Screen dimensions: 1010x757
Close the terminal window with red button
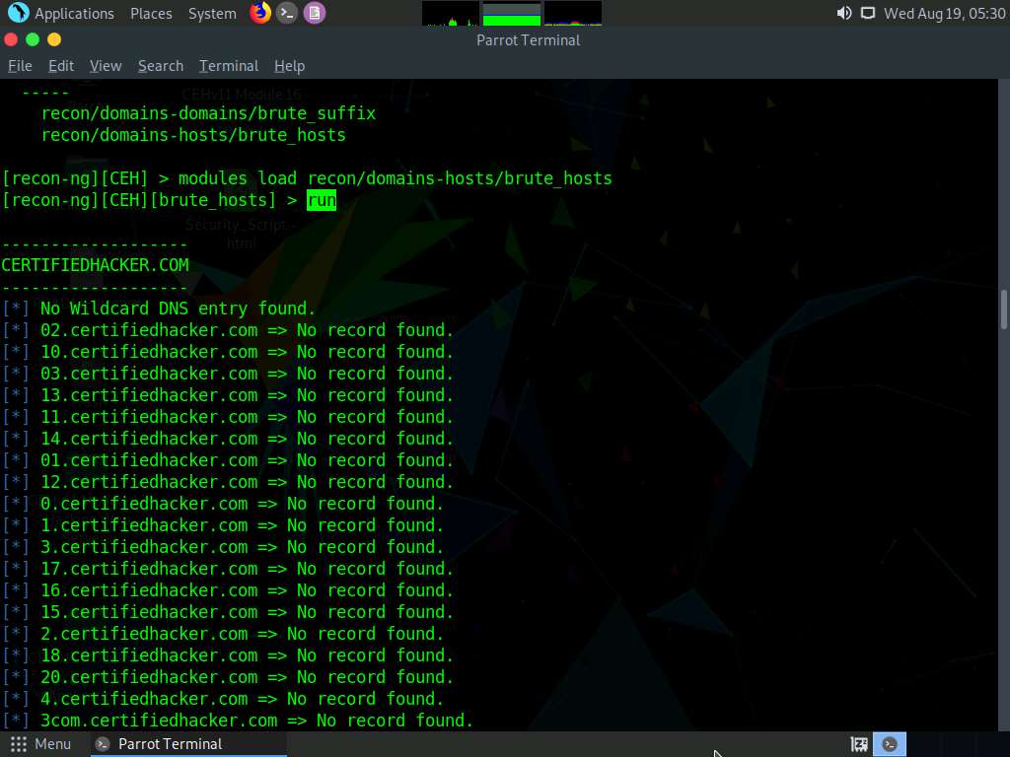[11, 39]
